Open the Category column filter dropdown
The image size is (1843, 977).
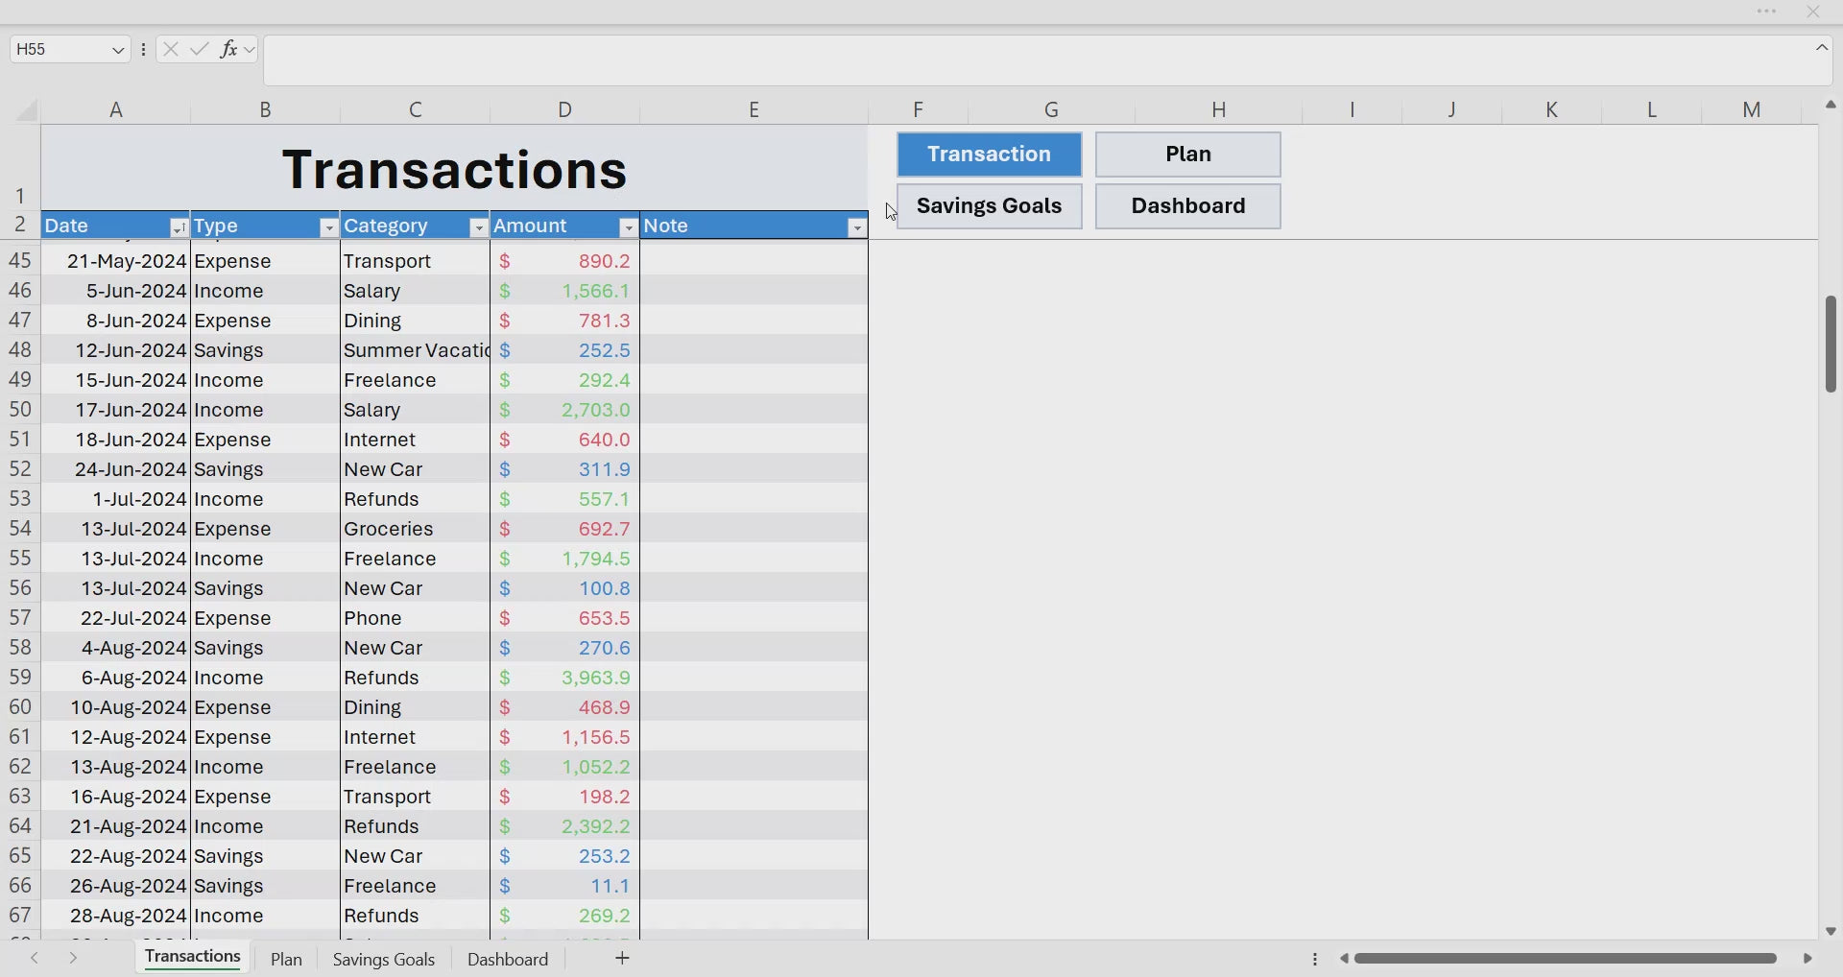tap(478, 227)
